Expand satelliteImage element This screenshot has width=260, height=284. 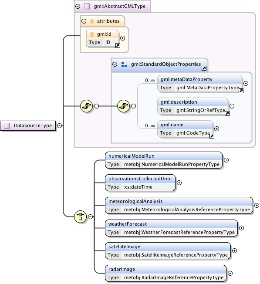(234, 250)
